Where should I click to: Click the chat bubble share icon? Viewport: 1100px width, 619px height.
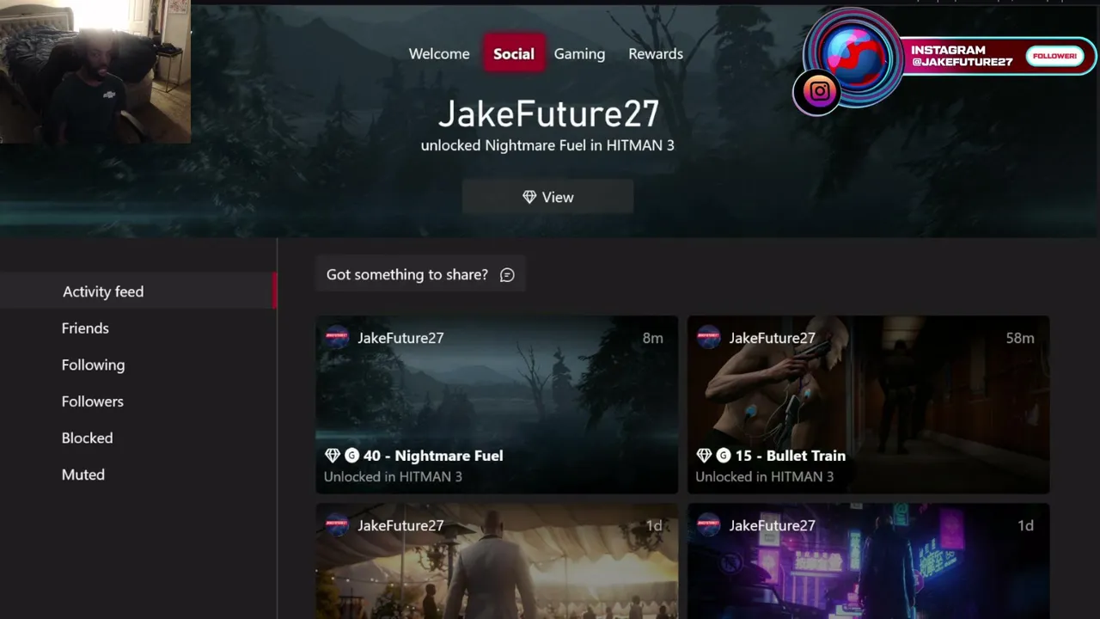point(507,275)
